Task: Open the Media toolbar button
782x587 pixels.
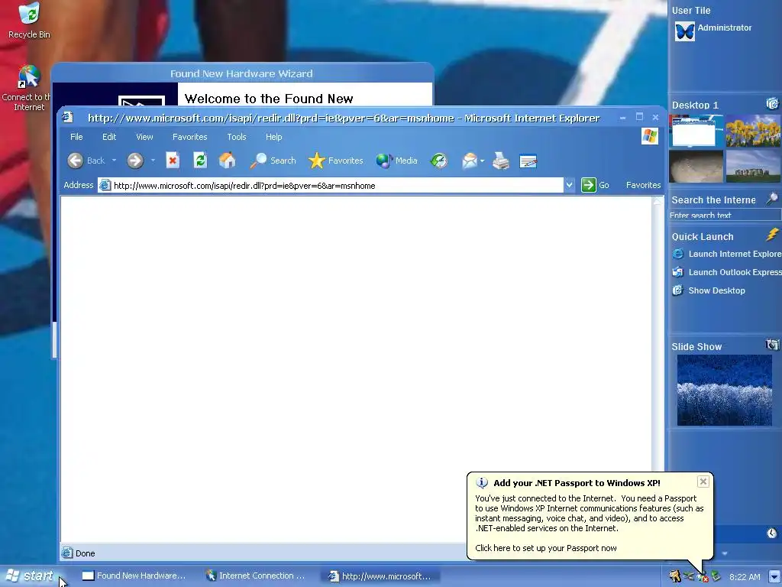Action: (397, 161)
